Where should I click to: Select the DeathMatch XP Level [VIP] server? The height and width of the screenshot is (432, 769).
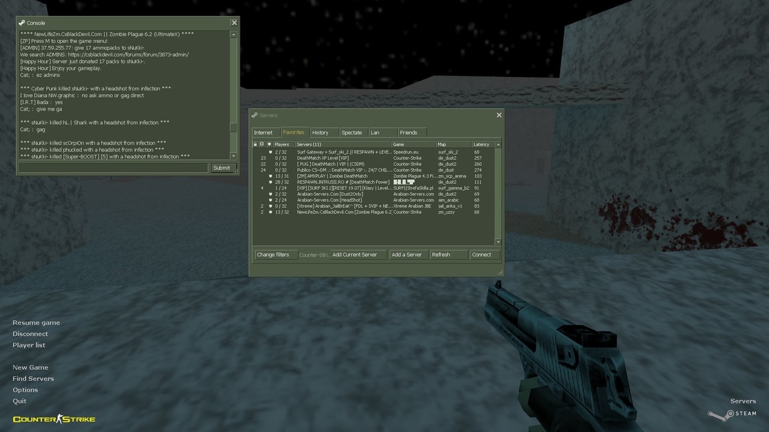click(x=374, y=158)
